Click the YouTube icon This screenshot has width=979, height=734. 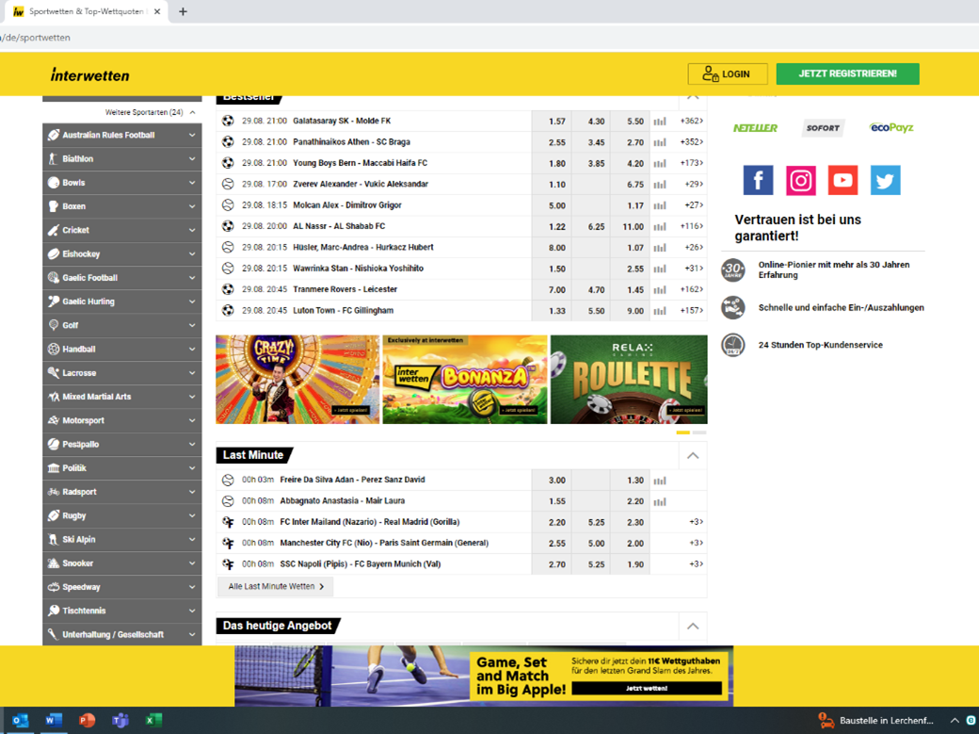coord(843,180)
